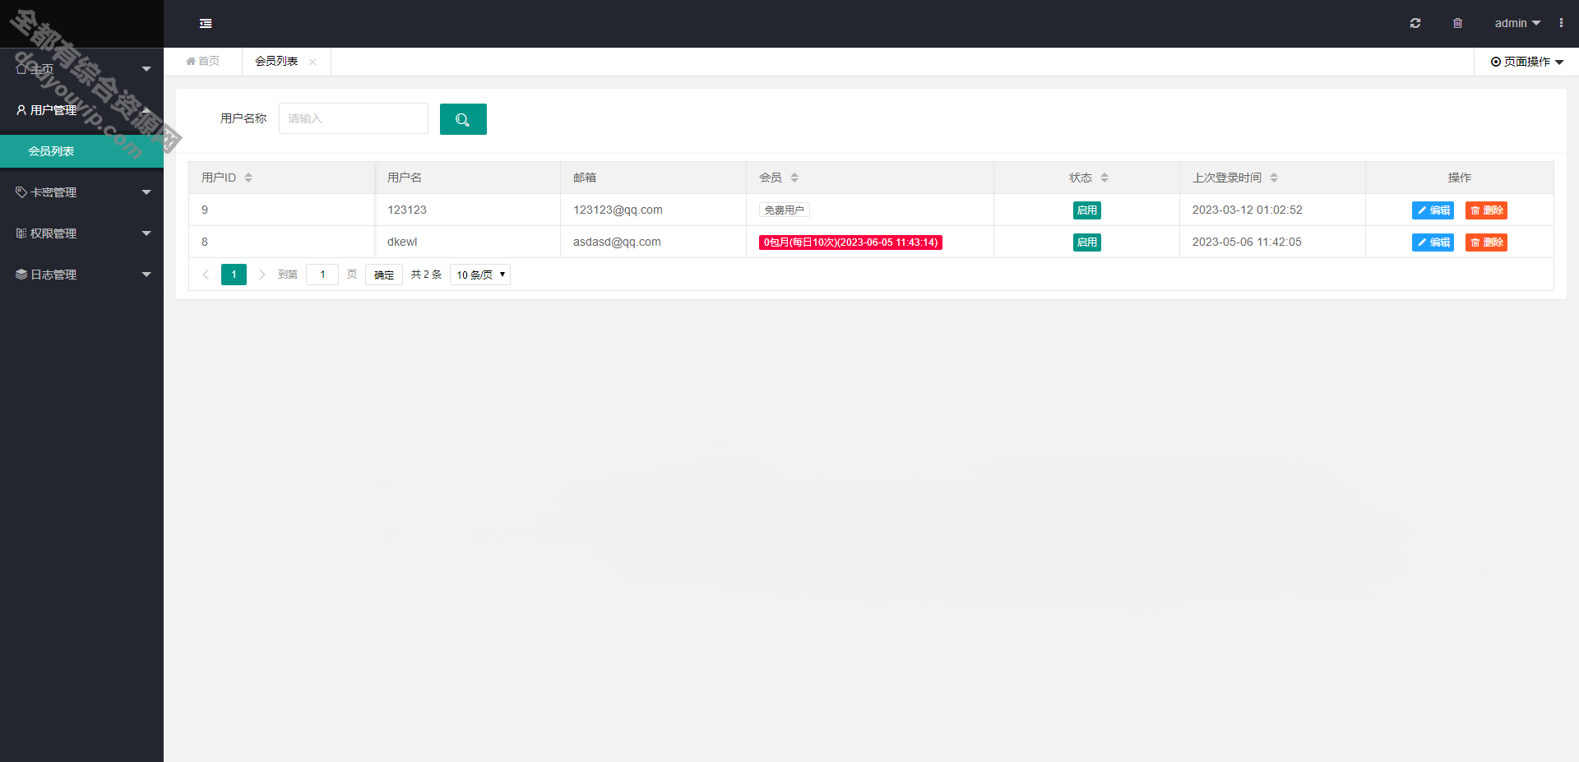Click email asdasd@qq.com
Viewport: 1579px width, 762px height.
point(617,242)
